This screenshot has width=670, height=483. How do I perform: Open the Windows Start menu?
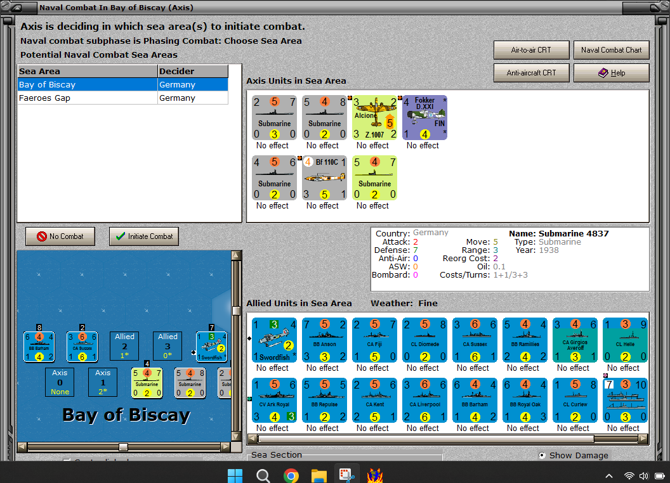pyautogui.click(x=235, y=475)
